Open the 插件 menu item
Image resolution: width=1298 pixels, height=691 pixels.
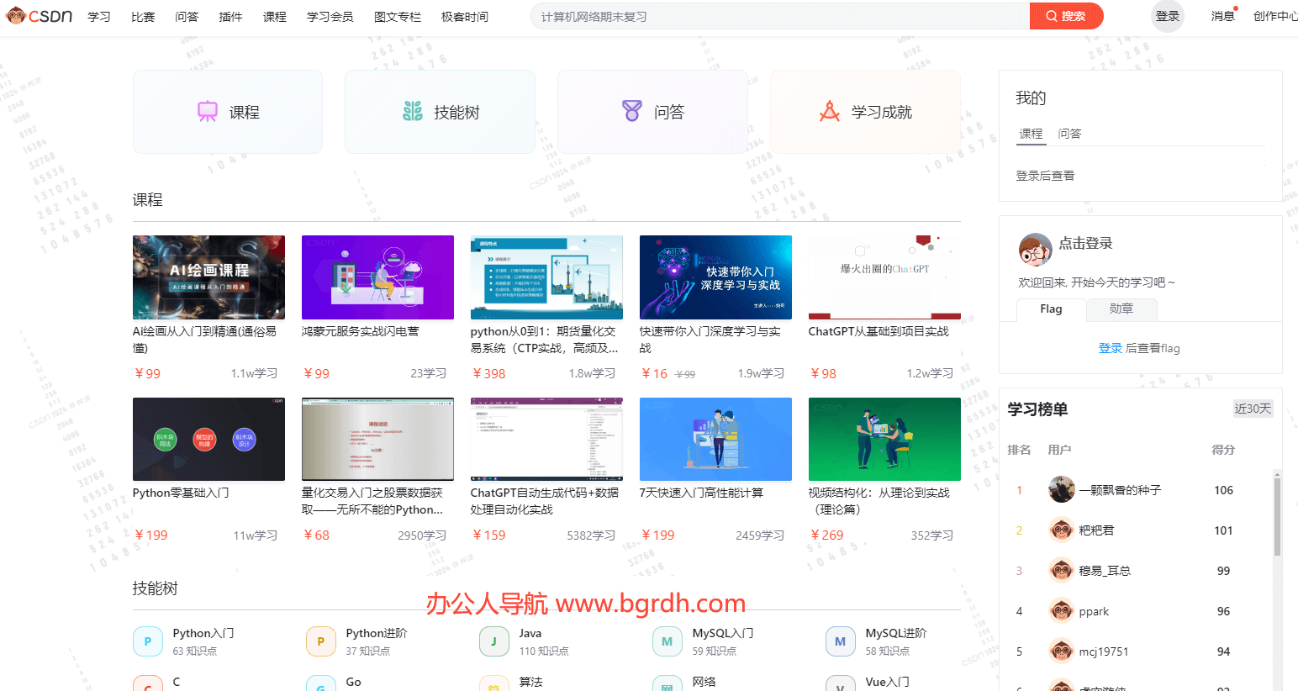pos(230,16)
